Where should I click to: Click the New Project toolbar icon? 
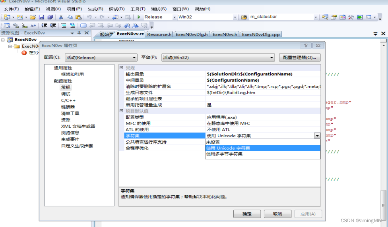click(x=7, y=17)
